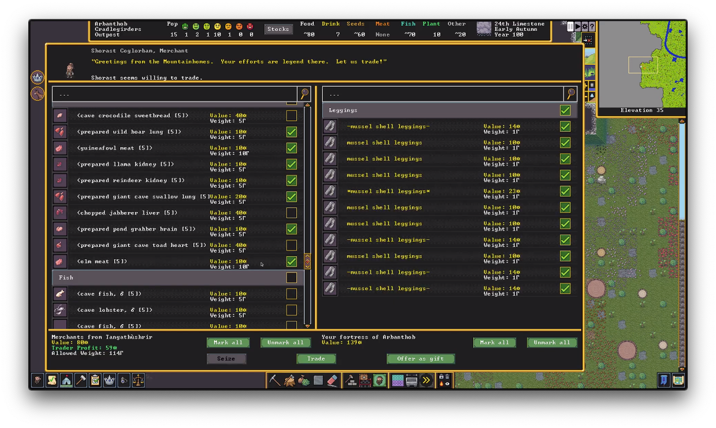Uncheck the prepared wild boar lung checkbox
Screen dimensions: 716x428
pos(292,132)
